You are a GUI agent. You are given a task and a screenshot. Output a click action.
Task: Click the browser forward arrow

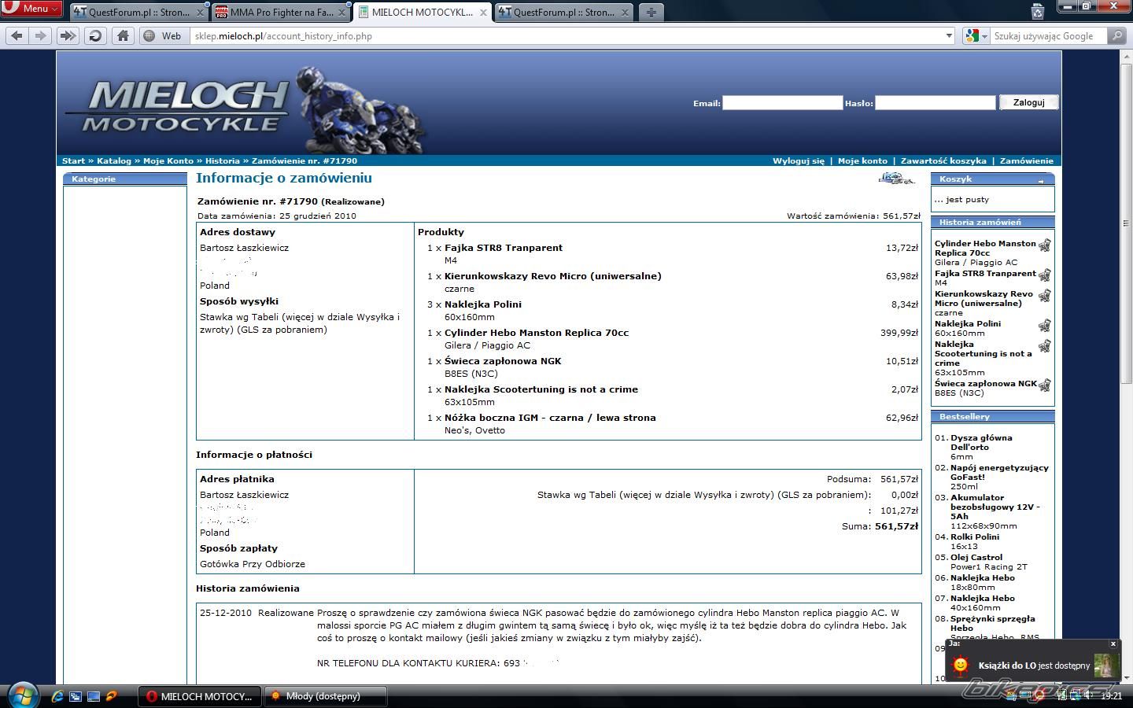[x=41, y=35]
